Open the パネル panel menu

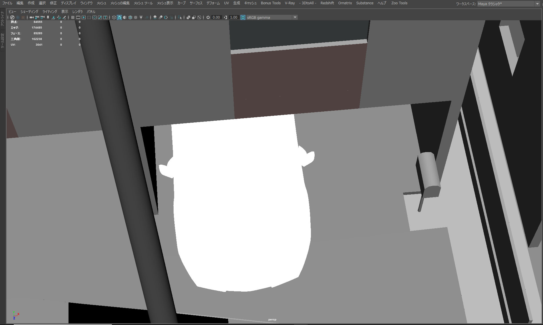click(x=91, y=12)
